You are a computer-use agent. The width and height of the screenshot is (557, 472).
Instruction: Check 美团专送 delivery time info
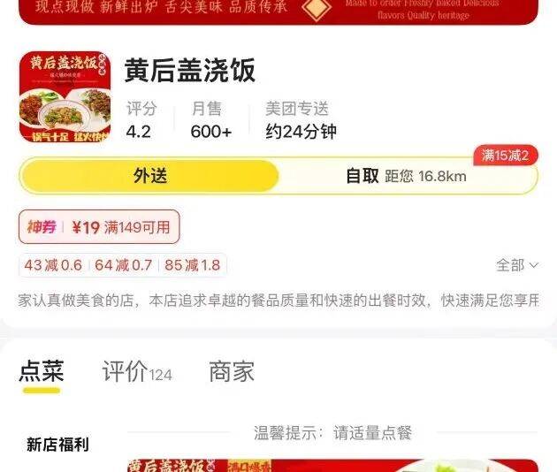(x=301, y=120)
